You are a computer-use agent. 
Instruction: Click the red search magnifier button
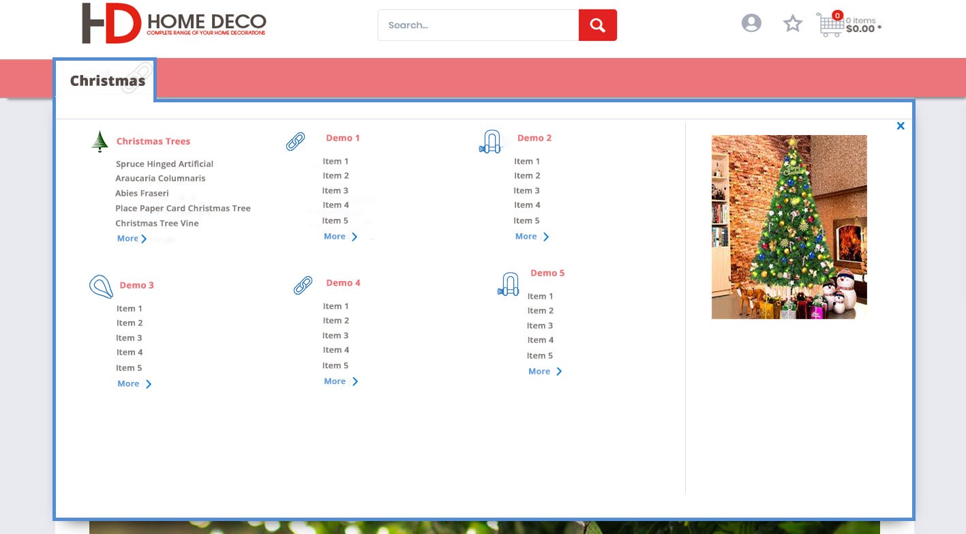tap(598, 25)
